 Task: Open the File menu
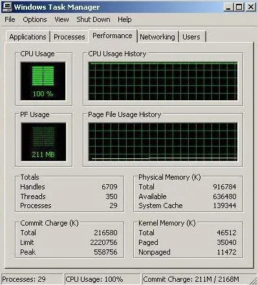tap(10, 19)
